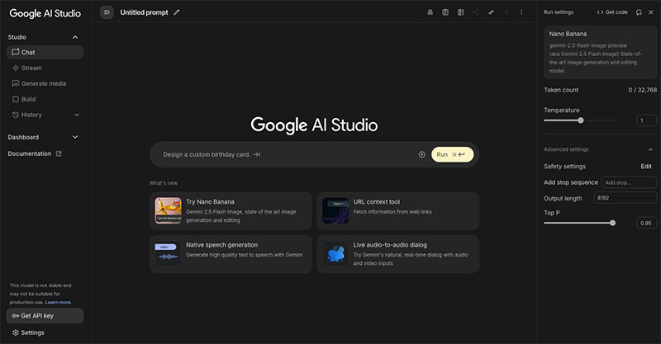Open system instructions clipboard icon

[445, 12]
